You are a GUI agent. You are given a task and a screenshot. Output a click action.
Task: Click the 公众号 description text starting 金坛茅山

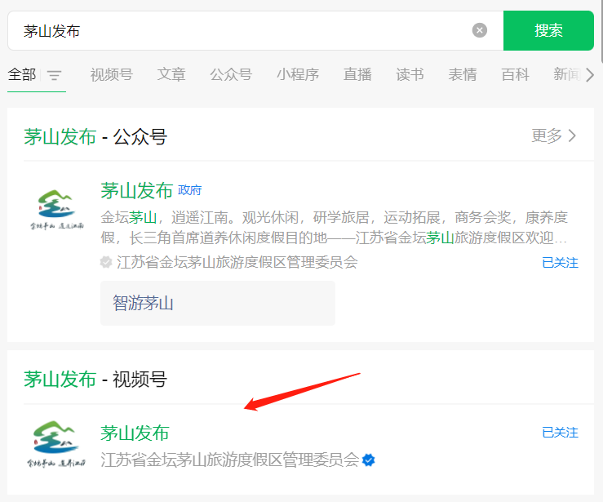tap(334, 228)
